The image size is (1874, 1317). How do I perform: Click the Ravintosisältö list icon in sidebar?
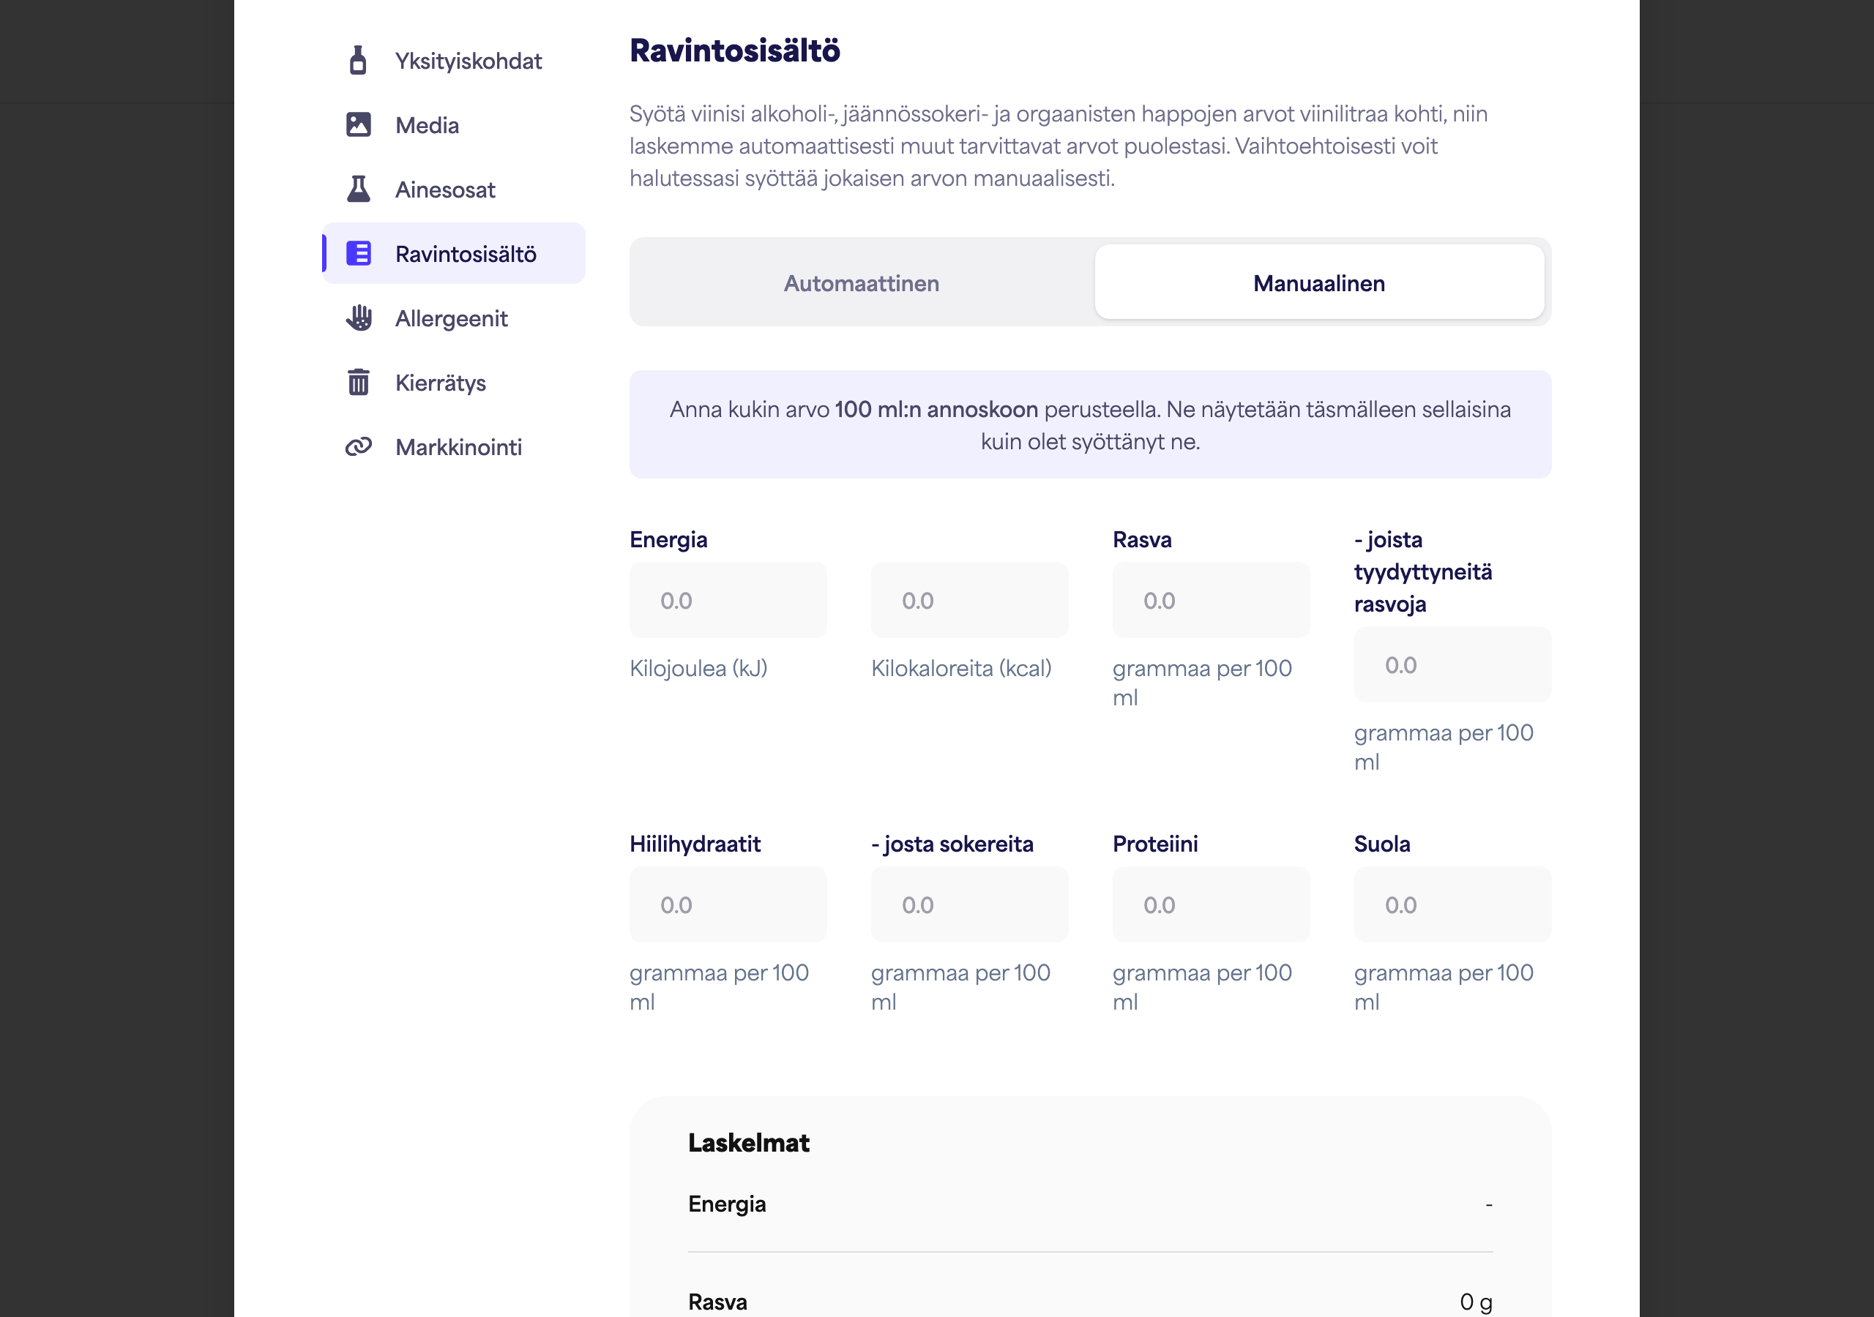point(358,254)
